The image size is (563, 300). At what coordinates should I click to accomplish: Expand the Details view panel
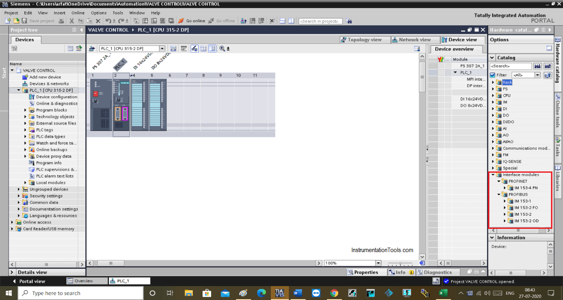tap(12, 272)
